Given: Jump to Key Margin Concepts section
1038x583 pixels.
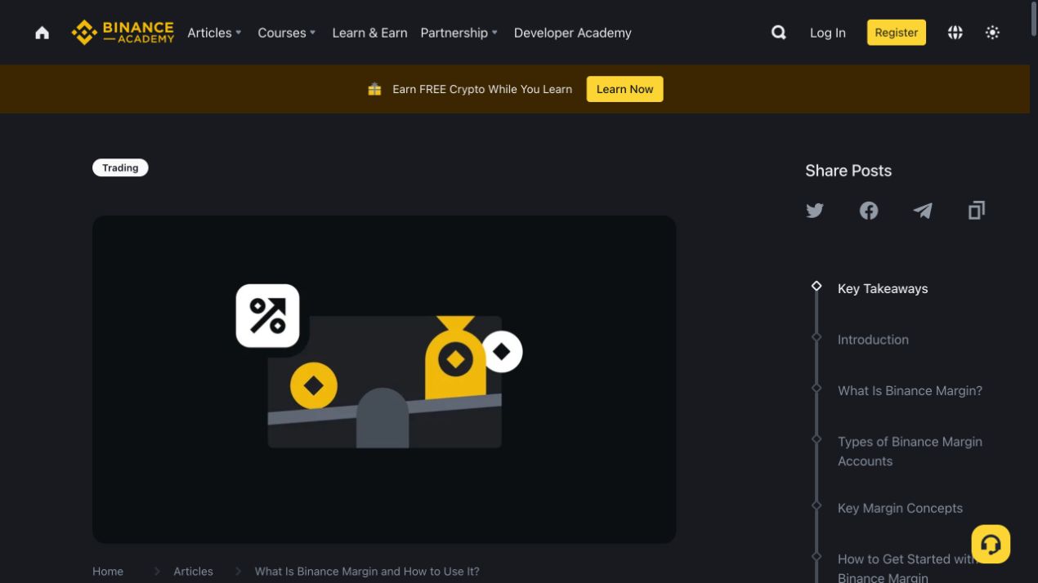Looking at the screenshot, I should coord(900,508).
